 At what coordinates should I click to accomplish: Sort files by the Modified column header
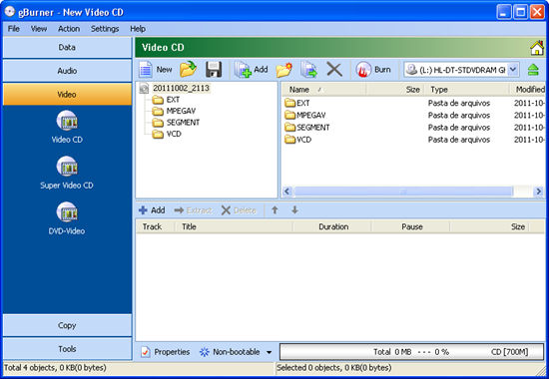[528, 90]
